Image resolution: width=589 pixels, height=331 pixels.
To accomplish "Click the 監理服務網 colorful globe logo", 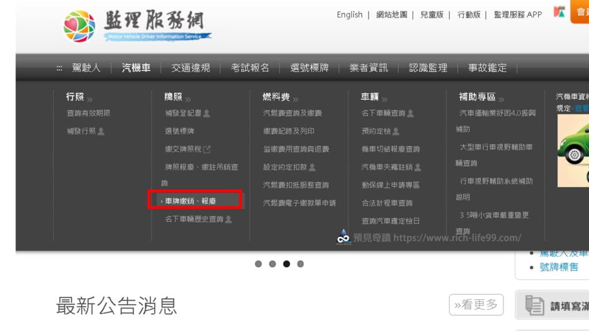I will (79, 26).
